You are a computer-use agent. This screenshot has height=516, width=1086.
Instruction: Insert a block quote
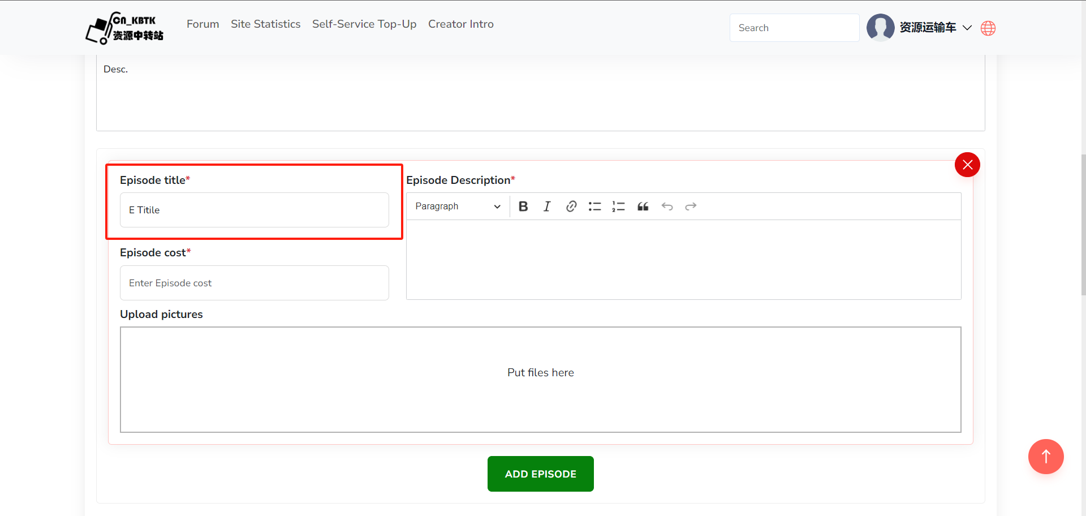643,207
